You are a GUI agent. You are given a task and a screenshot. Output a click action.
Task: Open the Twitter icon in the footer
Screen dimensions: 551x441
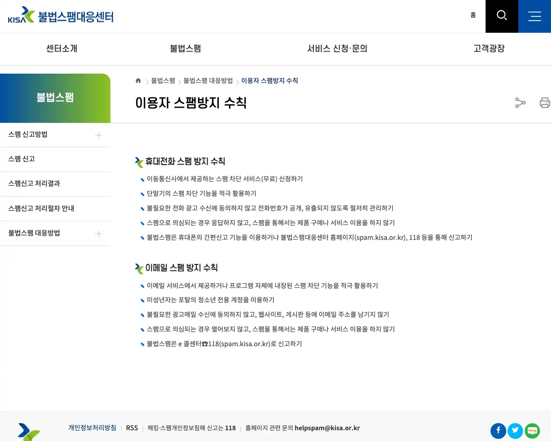tap(515, 431)
